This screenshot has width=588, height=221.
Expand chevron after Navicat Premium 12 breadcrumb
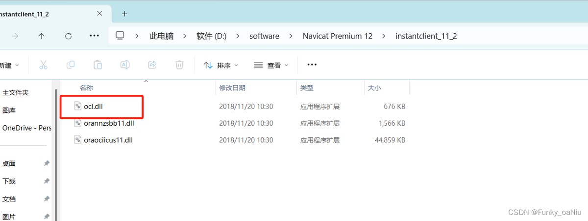[x=384, y=36]
